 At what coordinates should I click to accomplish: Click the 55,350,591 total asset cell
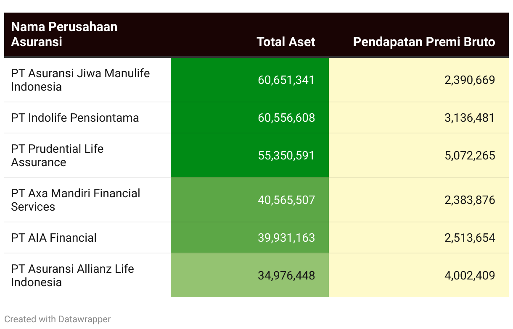(x=286, y=155)
